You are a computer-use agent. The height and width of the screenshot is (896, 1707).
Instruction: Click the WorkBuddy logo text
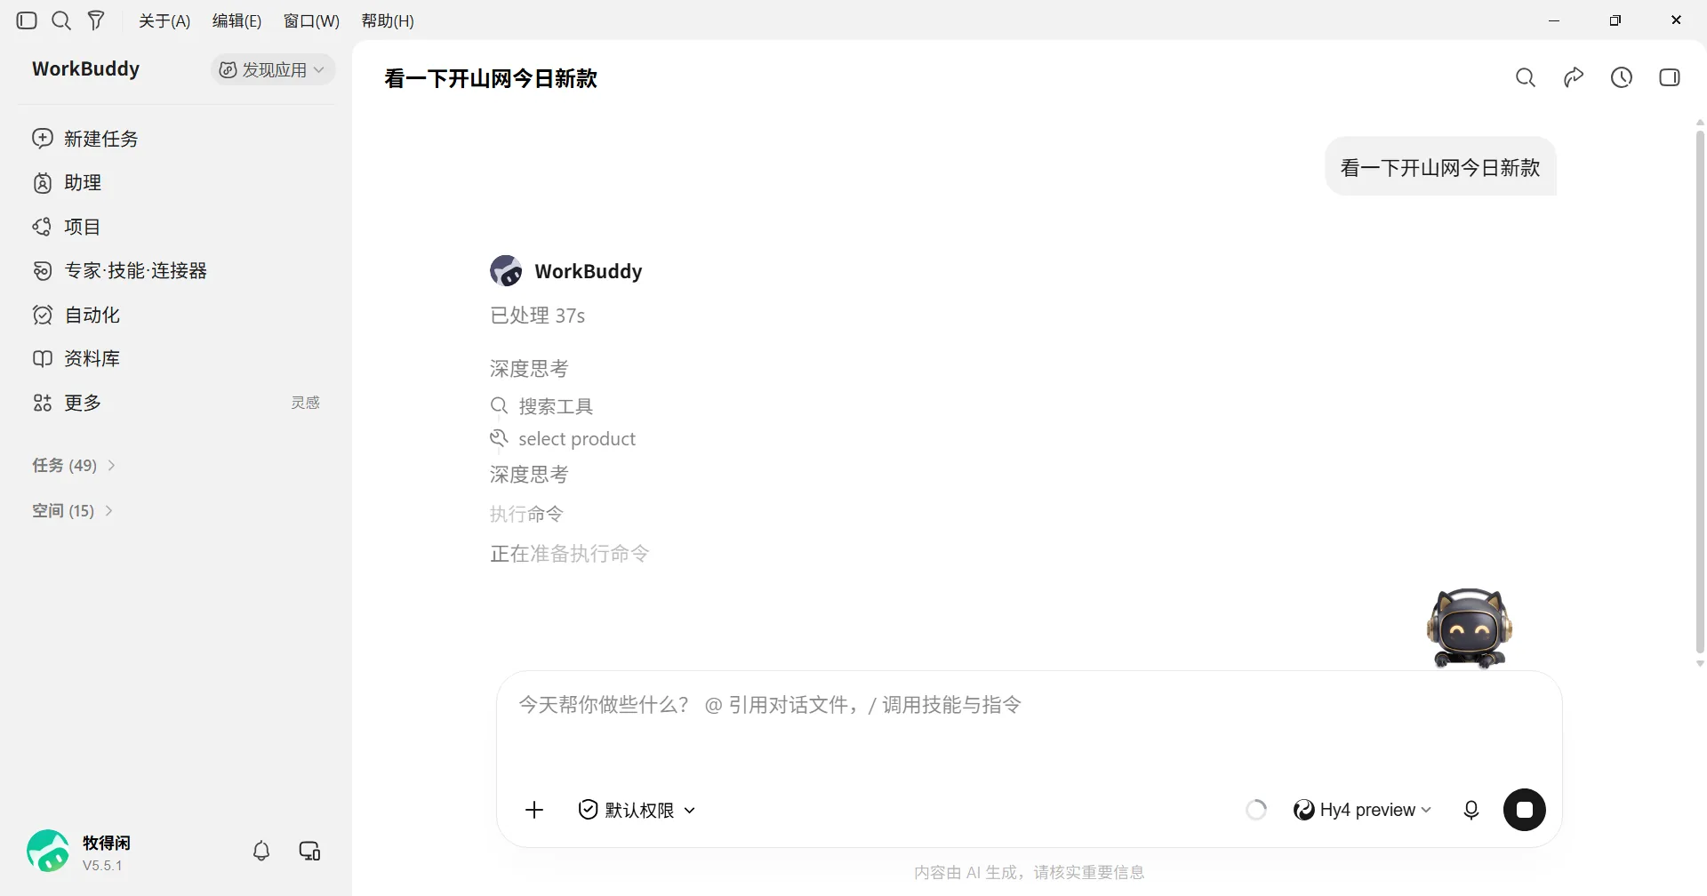click(85, 69)
